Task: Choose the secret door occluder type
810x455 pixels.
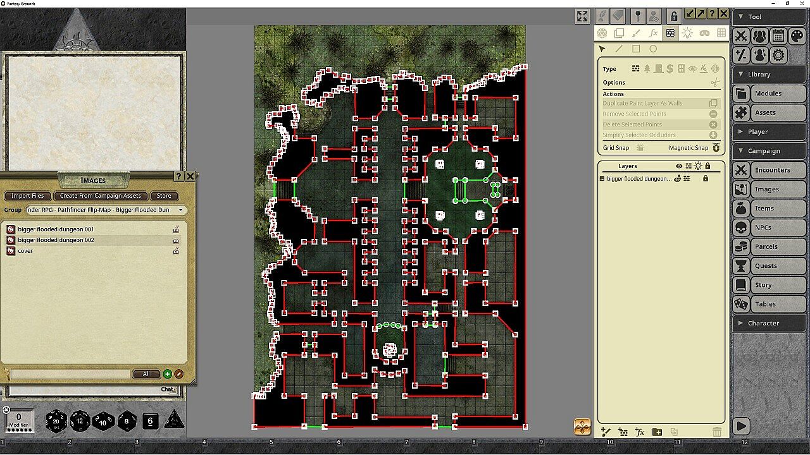Action: [x=670, y=69]
